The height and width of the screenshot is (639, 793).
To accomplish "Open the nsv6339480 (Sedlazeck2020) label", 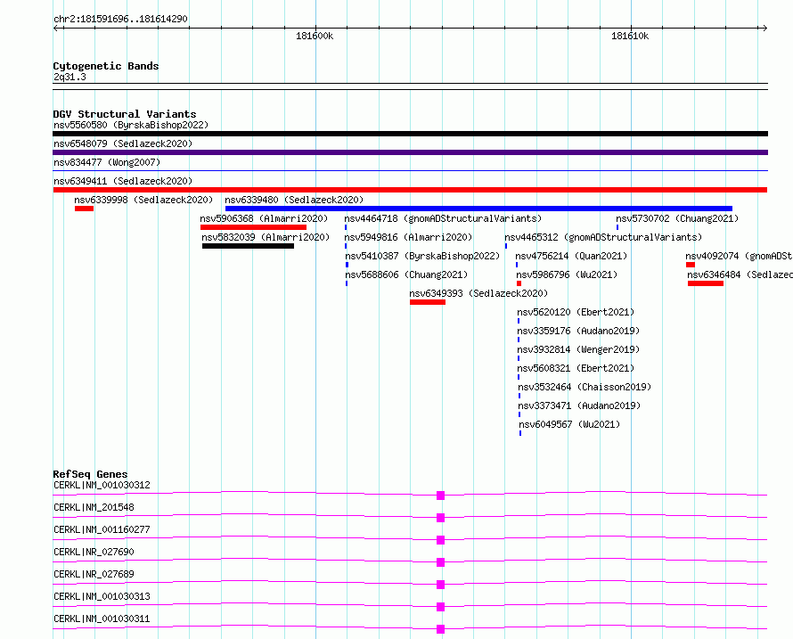I will (294, 200).
